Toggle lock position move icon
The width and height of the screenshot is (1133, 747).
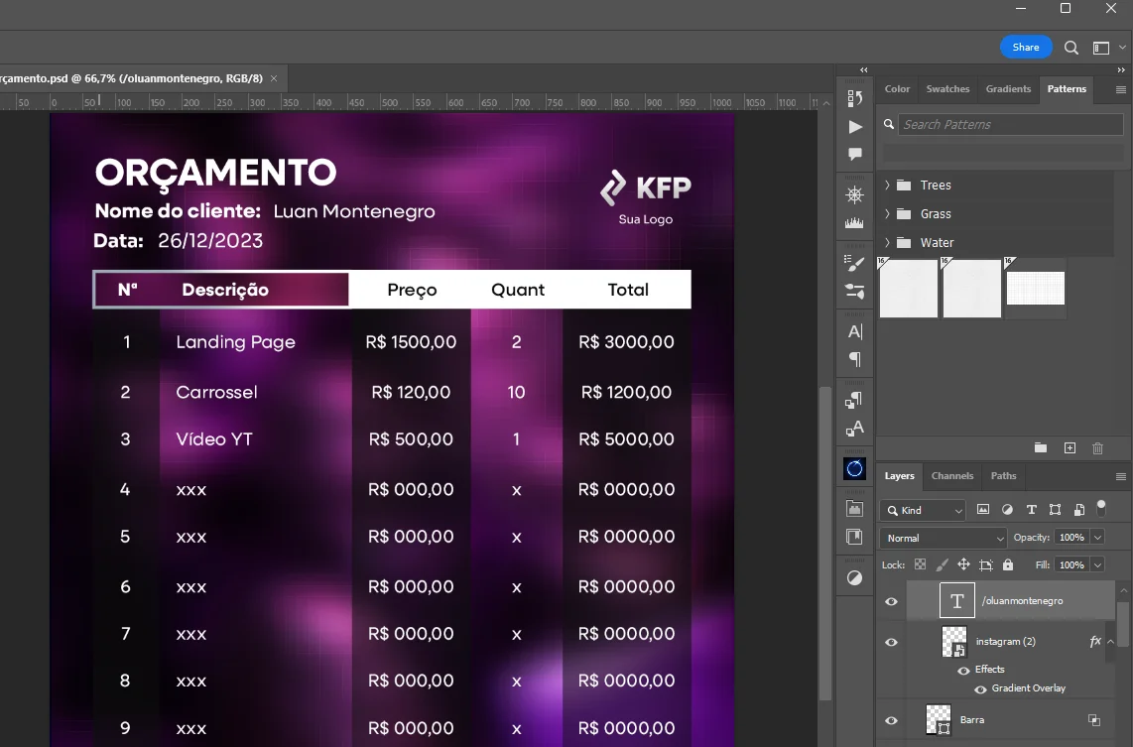coord(964,564)
